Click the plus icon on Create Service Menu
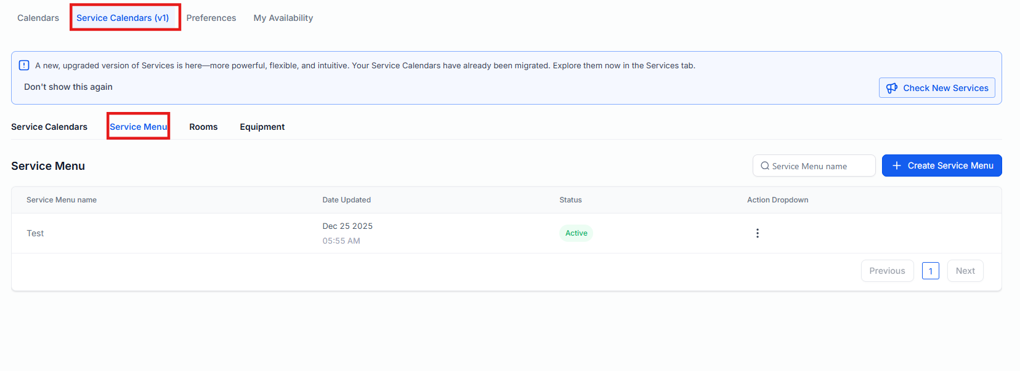The width and height of the screenshot is (1020, 371). point(897,166)
